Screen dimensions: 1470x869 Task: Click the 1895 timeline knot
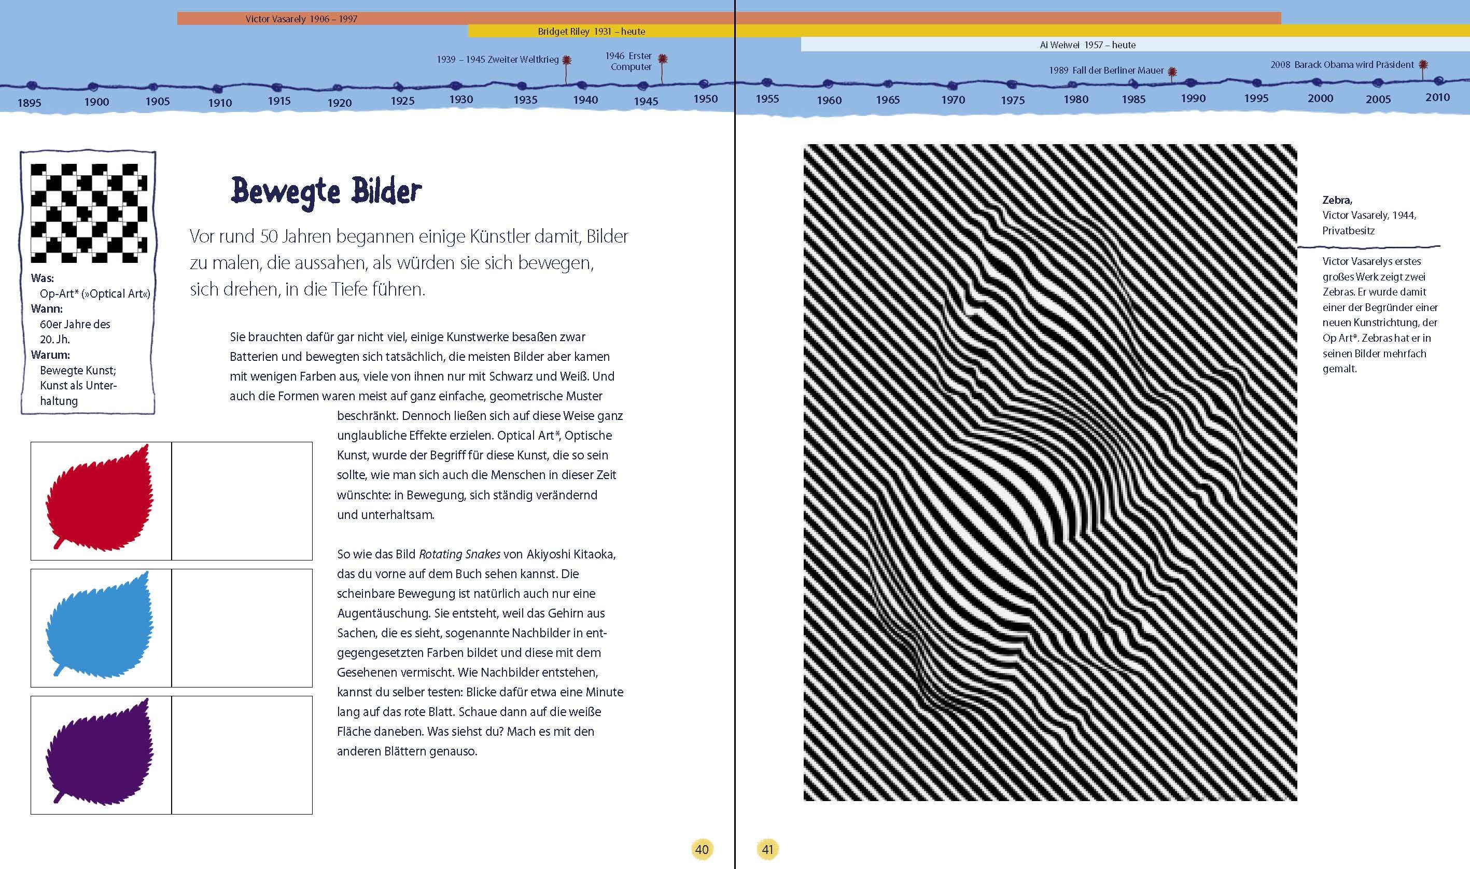[32, 86]
